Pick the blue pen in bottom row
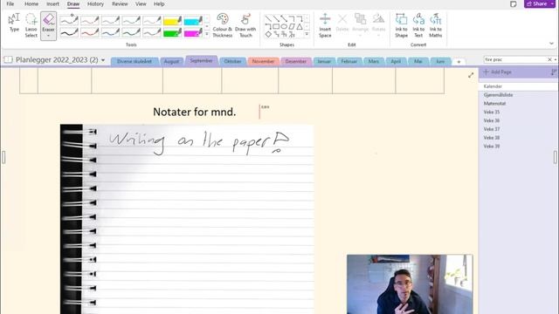Viewport: 559px width, 314px height. click(110, 33)
